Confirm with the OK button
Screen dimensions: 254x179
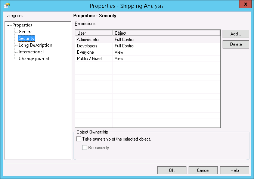coord(172,170)
